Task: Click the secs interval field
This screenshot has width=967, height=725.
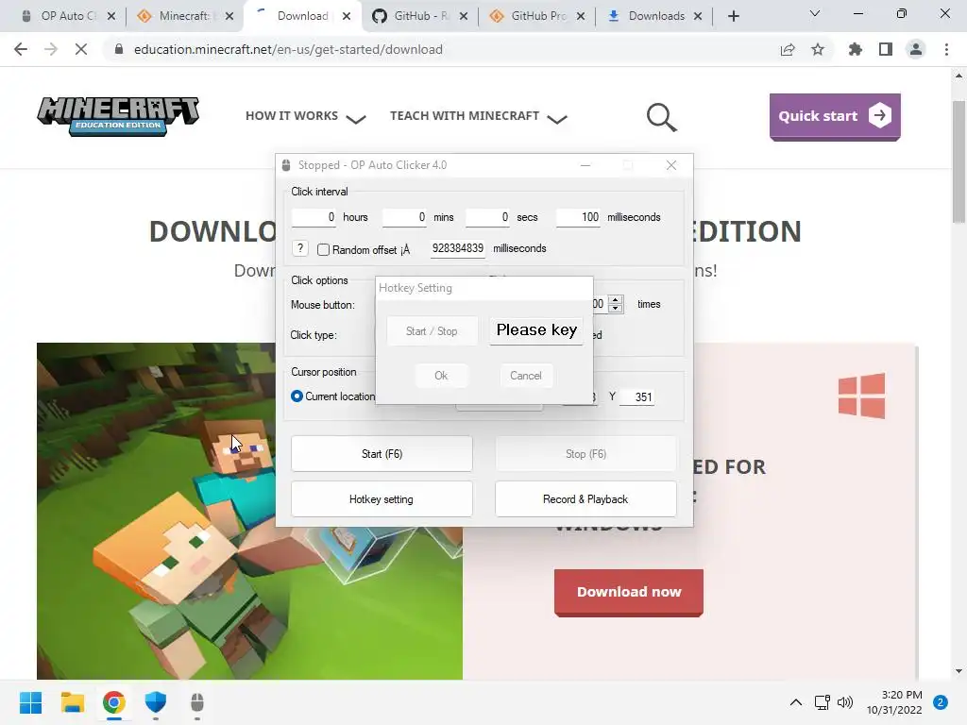Action: [487, 217]
